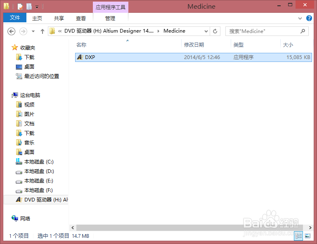317x244 pixels.
Task: Click the Properties quick access icon
Action: [x=20, y=7]
